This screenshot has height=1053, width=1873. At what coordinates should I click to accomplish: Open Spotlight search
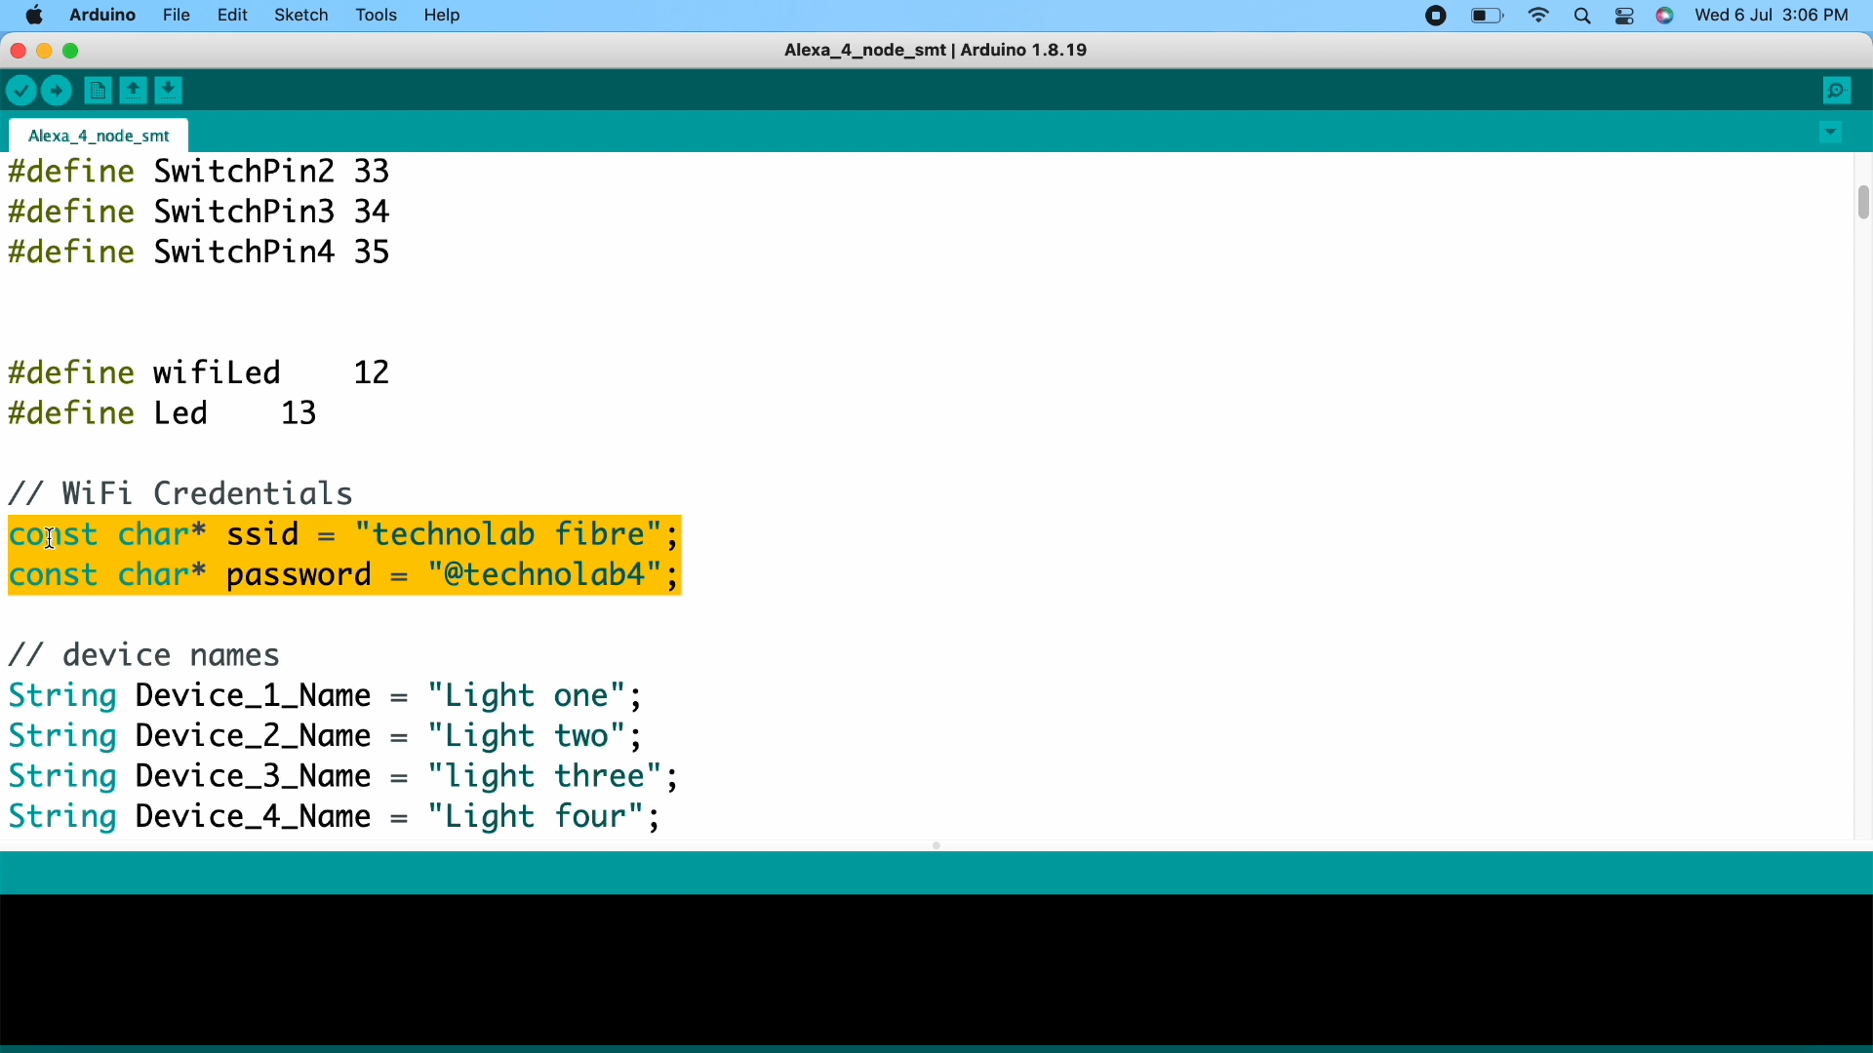[x=1583, y=17]
